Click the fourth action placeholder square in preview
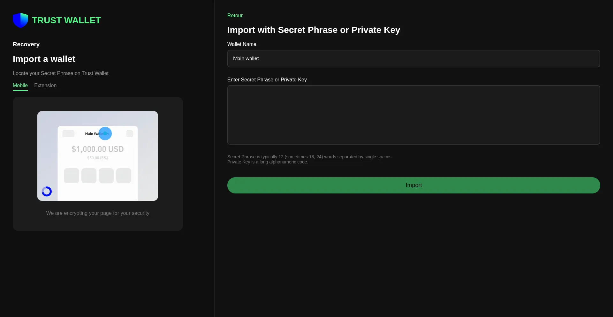Screen dimensions: 613x317 click(124, 176)
